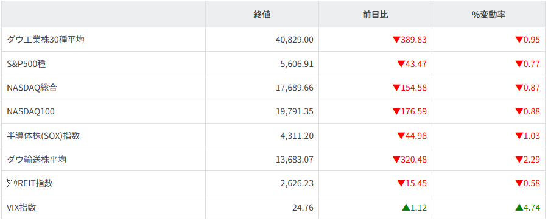Click the 前日比 column header
The image size is (548, 221).
pyautogui.click(x=375, y=15)
